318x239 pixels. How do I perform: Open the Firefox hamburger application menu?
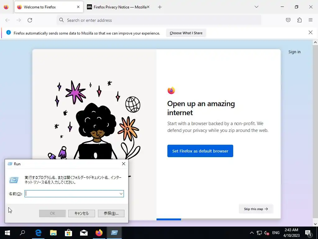pyautogui.click(x=311, y=20)
